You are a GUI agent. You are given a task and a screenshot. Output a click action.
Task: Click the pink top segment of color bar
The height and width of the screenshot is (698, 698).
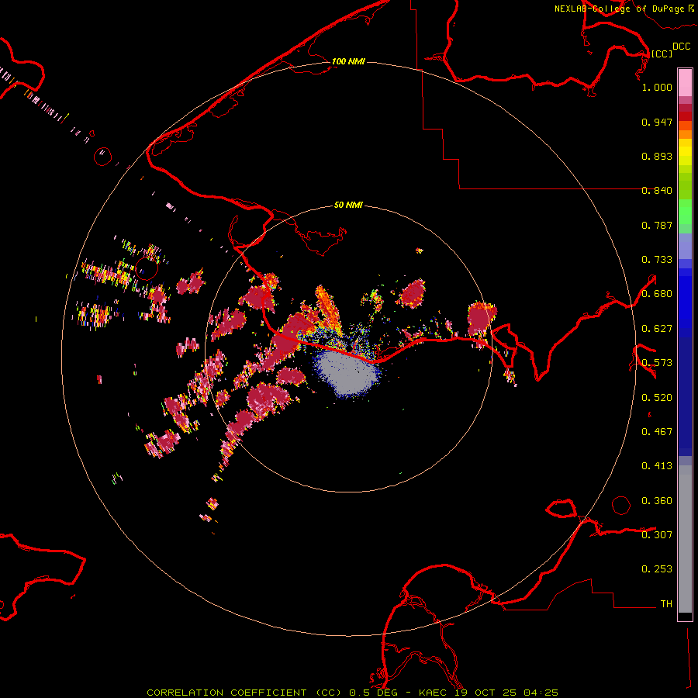[x=685, y=82]
